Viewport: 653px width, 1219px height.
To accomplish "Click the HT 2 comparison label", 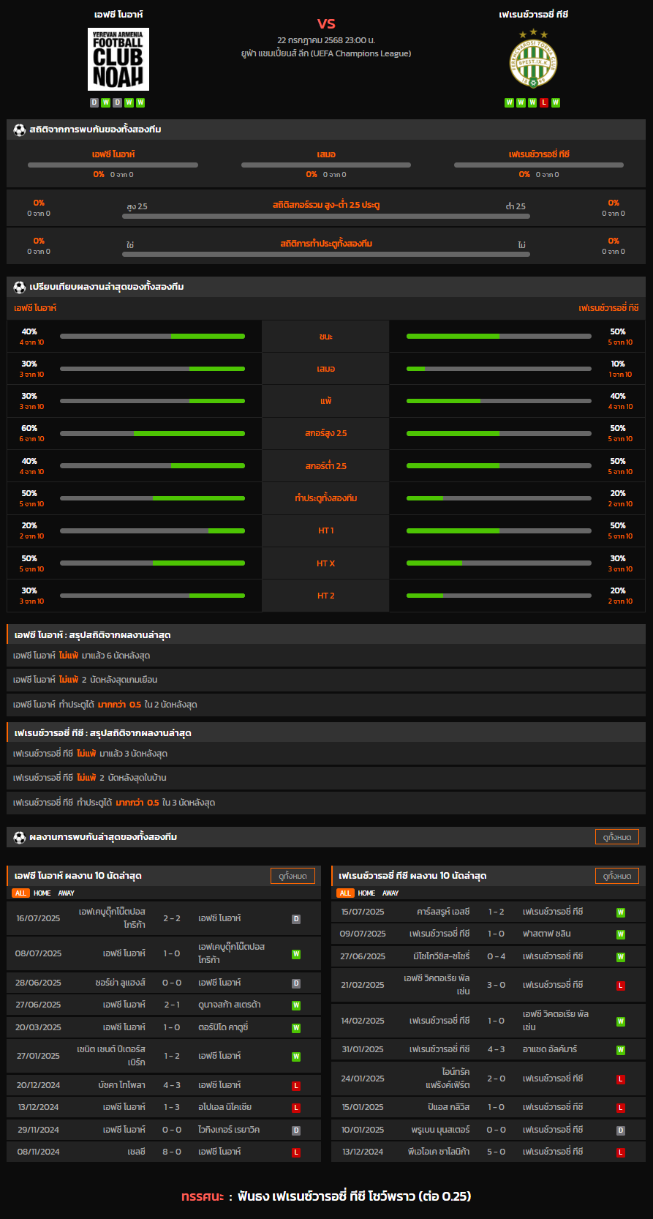I will click(326, 596).
